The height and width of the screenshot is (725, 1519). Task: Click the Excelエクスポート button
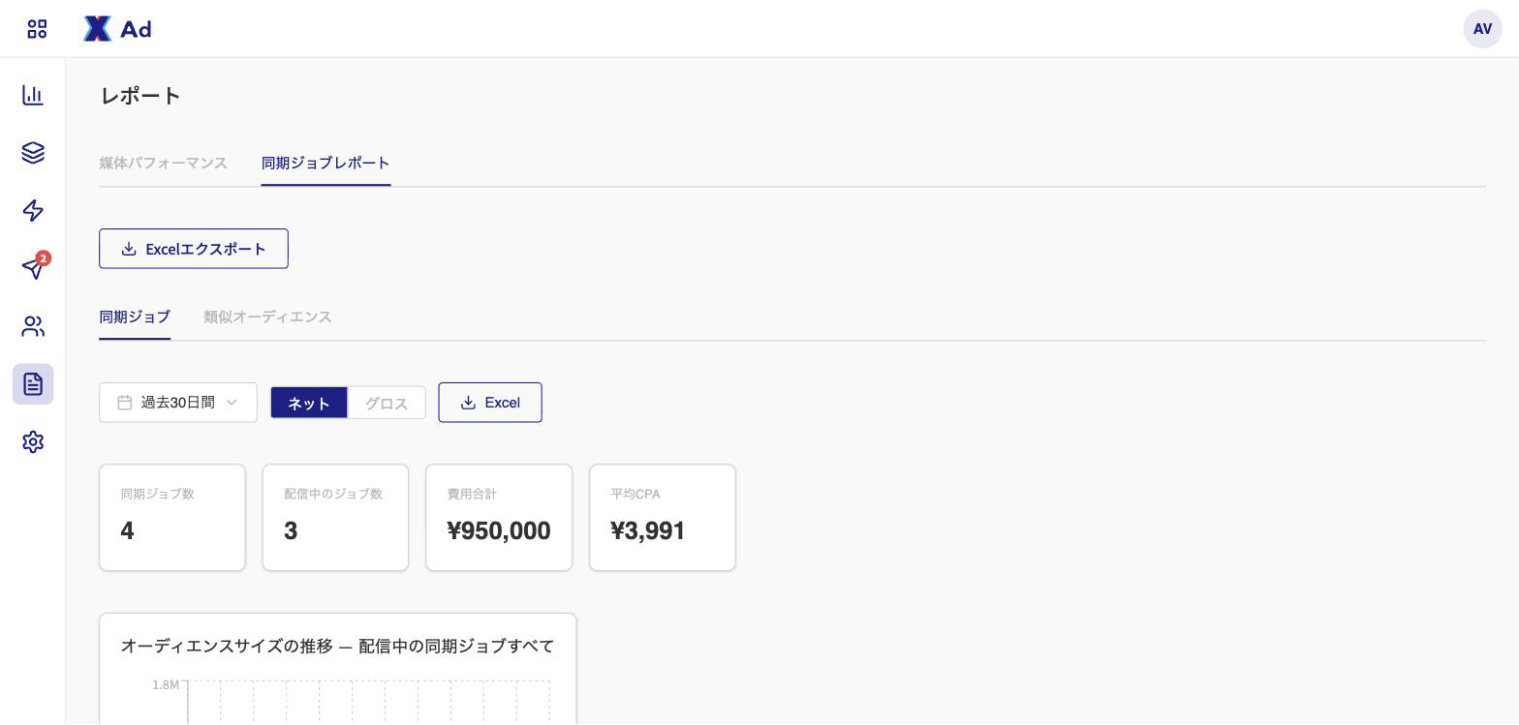coord(194,249)
